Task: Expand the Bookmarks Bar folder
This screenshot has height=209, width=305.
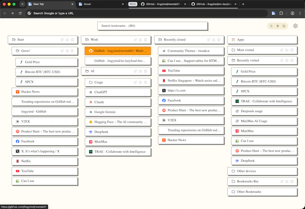Action: [x=262, y=182]
